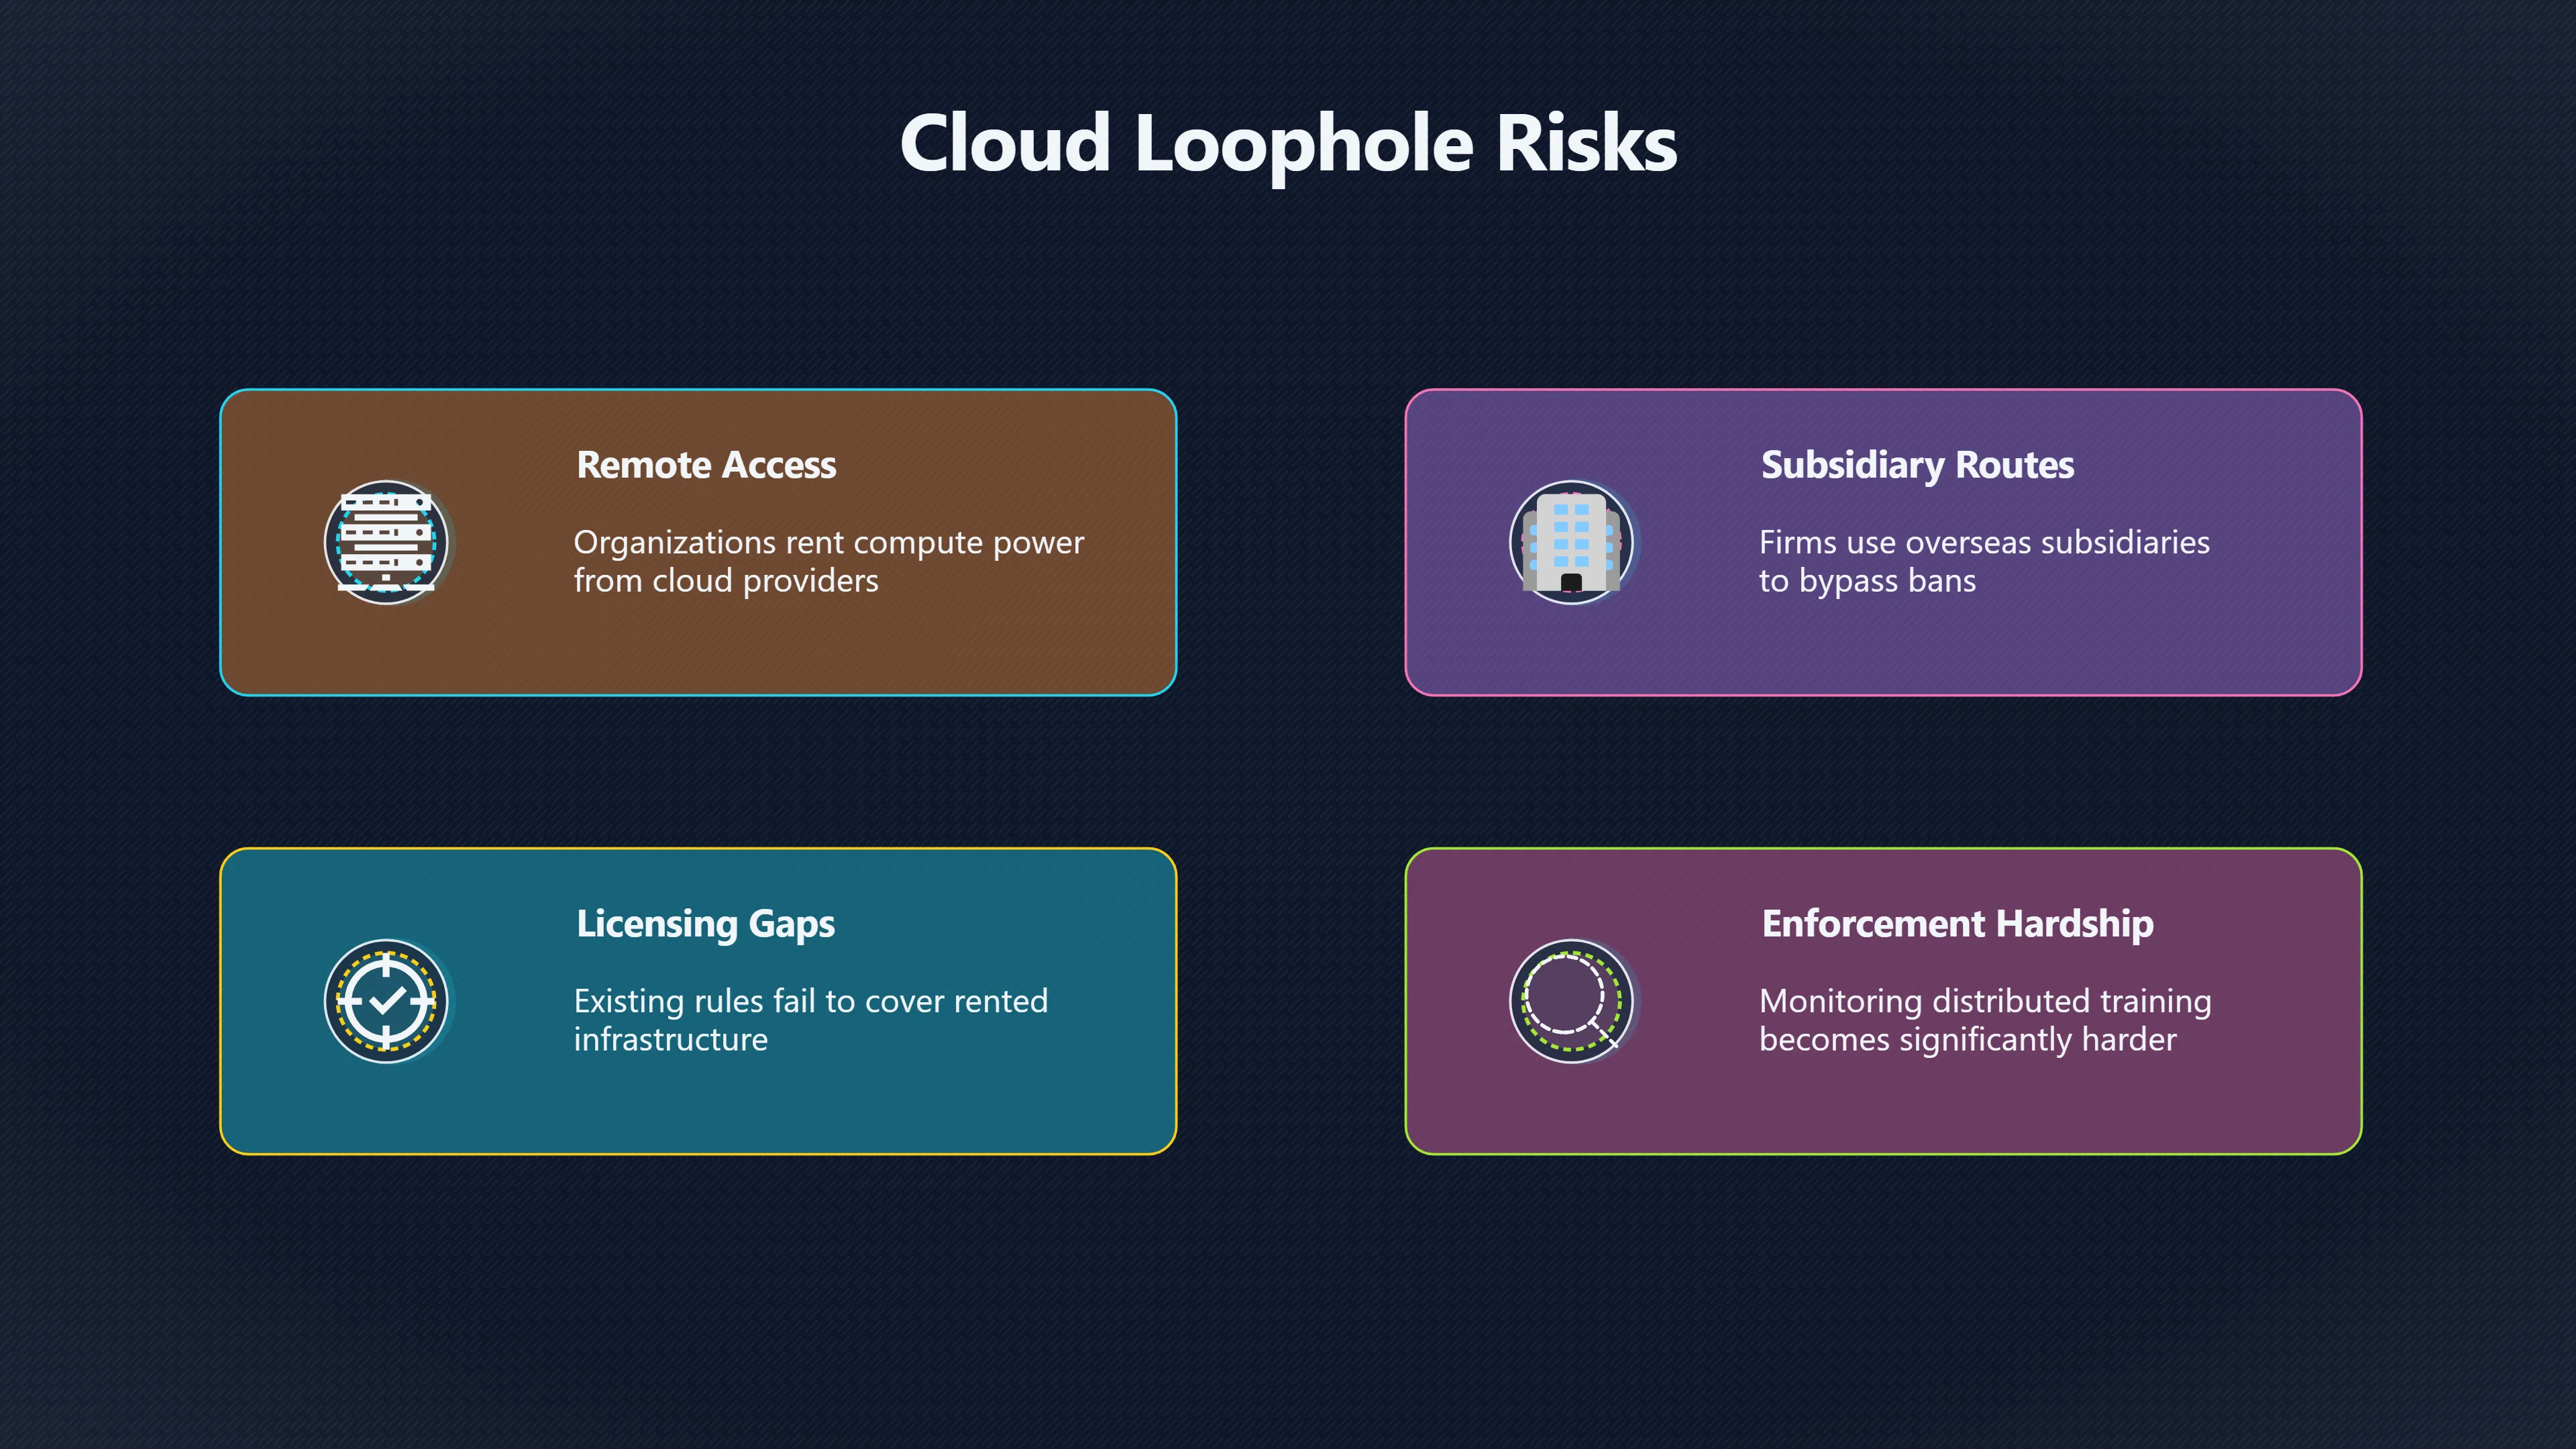This screenshot has height=1449, width=2576.
Task: Click the checkmark target icon in Licensing Gaps card
Action: point(386,1001)
